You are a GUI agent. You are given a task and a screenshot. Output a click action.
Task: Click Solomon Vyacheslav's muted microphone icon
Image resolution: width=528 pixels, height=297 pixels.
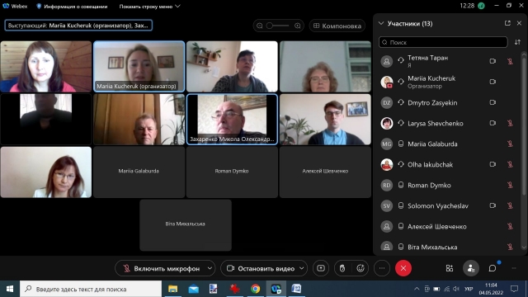pos(510,205)
